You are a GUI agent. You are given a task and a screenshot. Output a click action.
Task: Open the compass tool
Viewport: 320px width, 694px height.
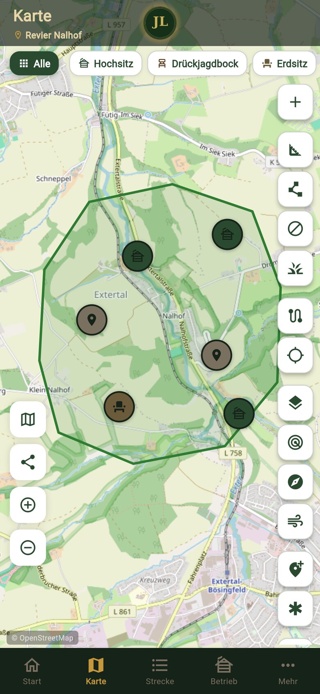click(295, 482)
